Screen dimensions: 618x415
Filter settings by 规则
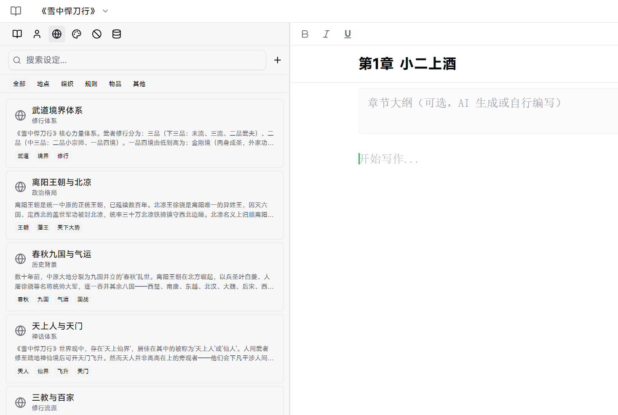[91, 84]
